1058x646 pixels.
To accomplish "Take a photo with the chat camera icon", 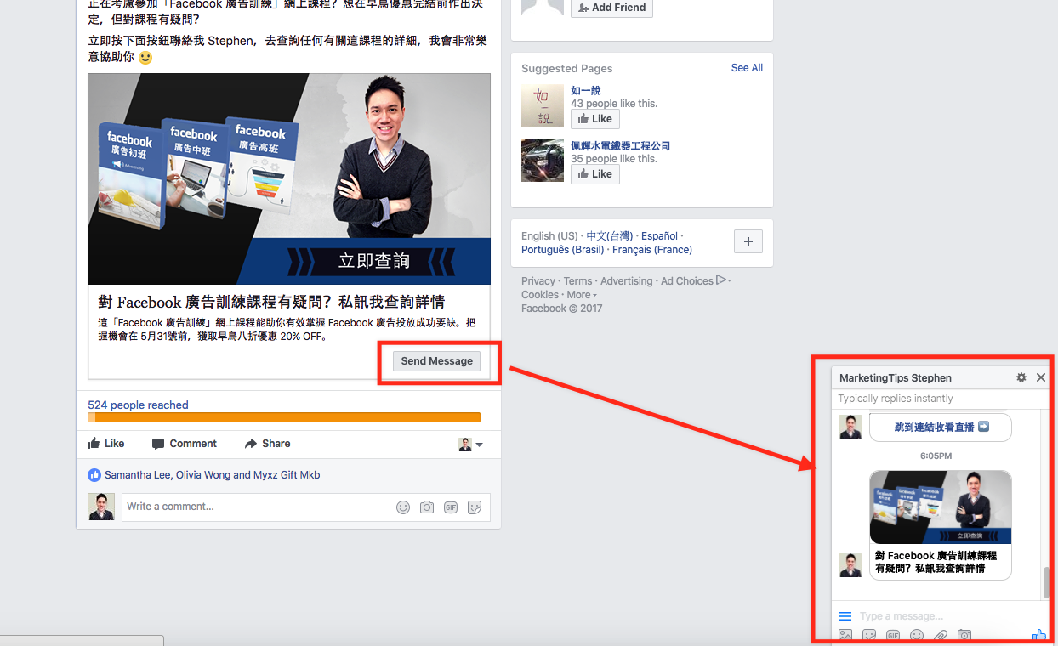I will 964,635.
